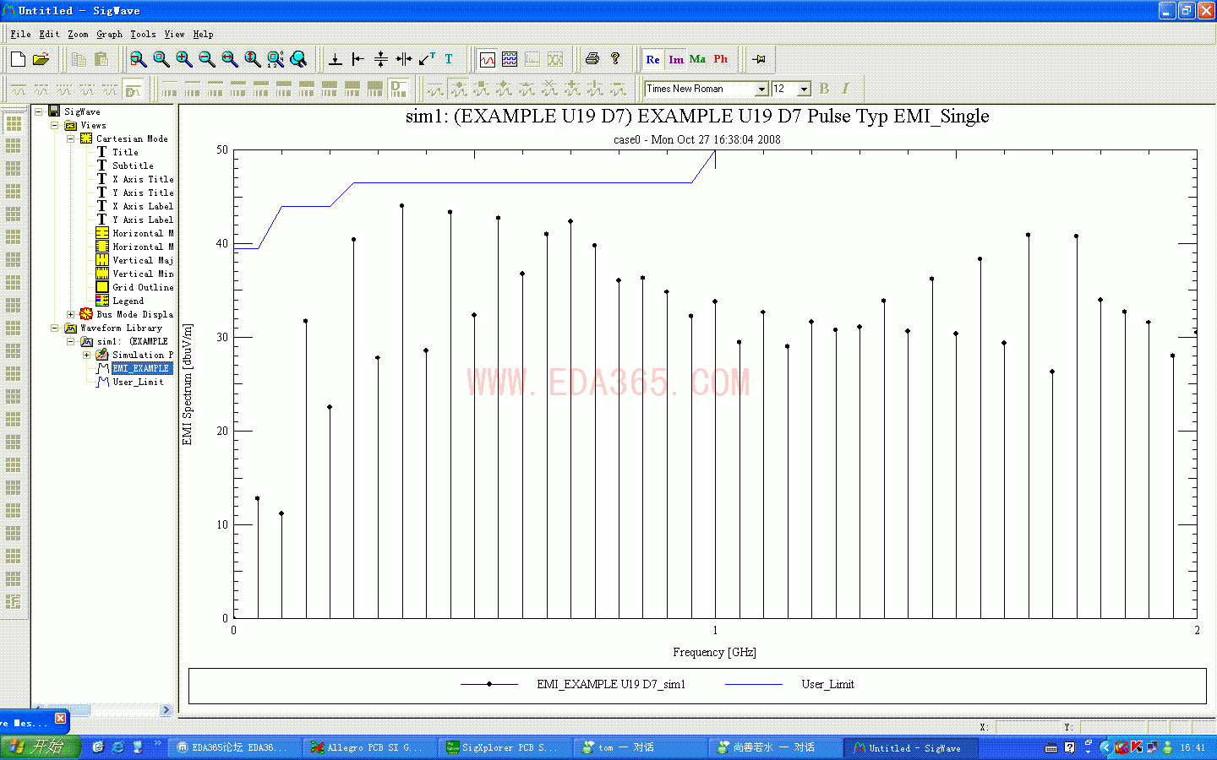Click the double magnifier zoom-previous icon
This screenshot has height=760, width=1217.
(x=298, y=59)
